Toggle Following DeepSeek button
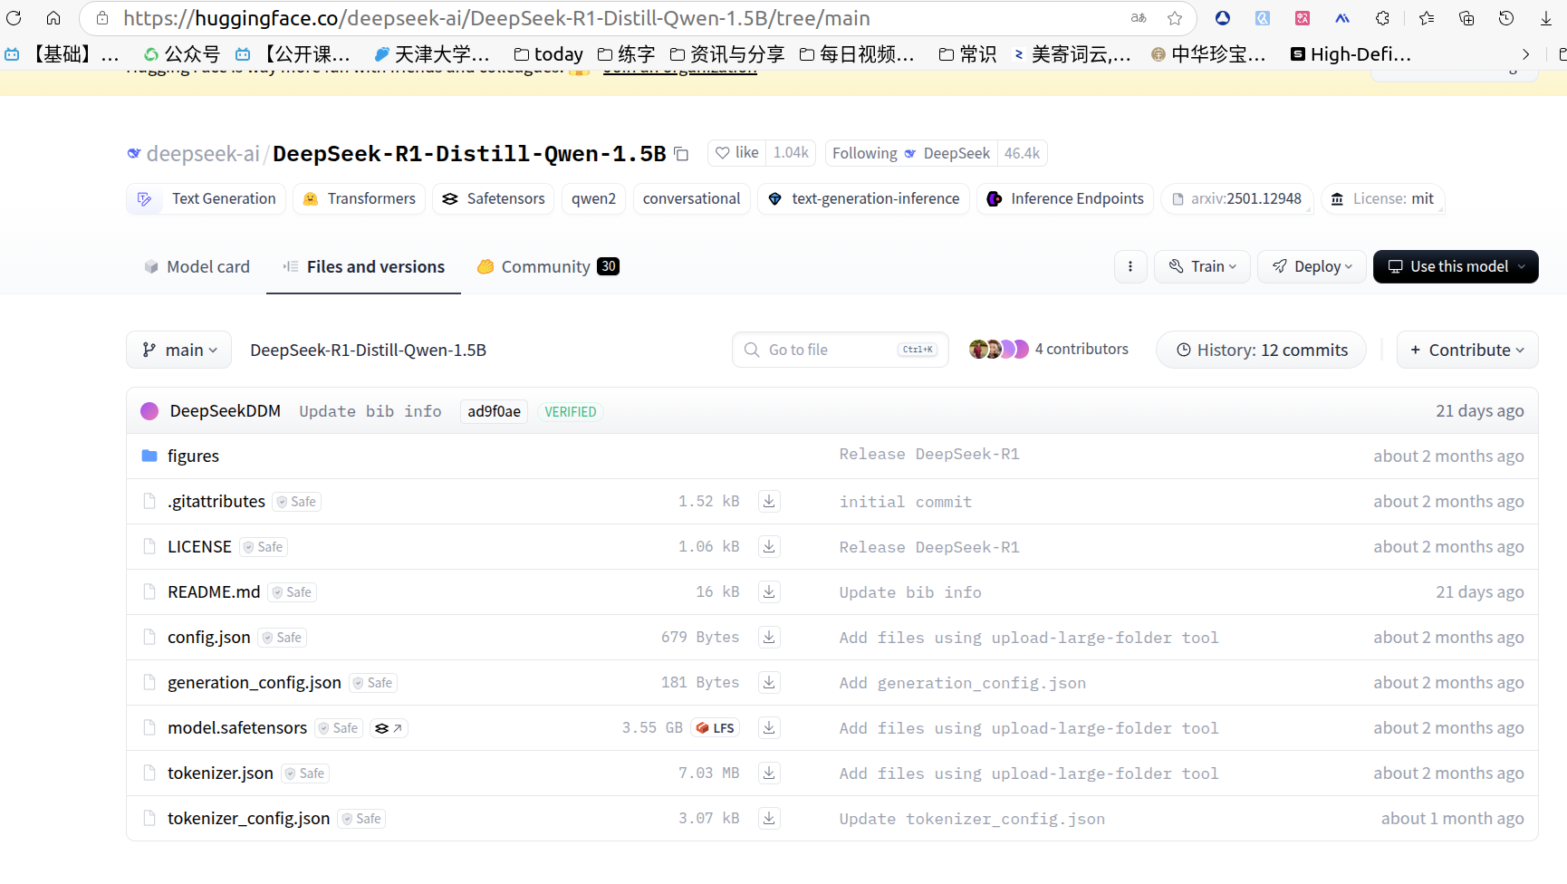 pyautogui.click(x=910, y=153)
